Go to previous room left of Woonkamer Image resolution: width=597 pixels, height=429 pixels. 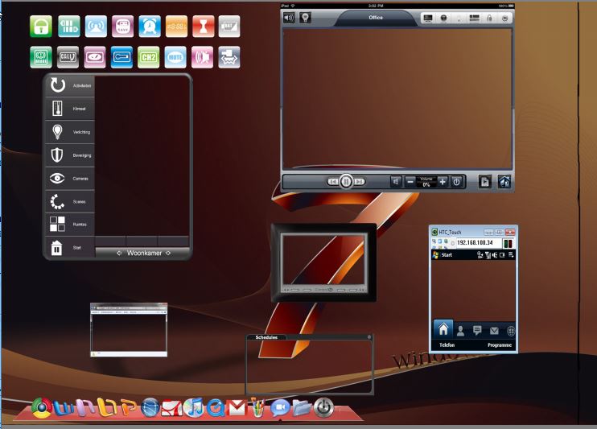coord(119,253)
